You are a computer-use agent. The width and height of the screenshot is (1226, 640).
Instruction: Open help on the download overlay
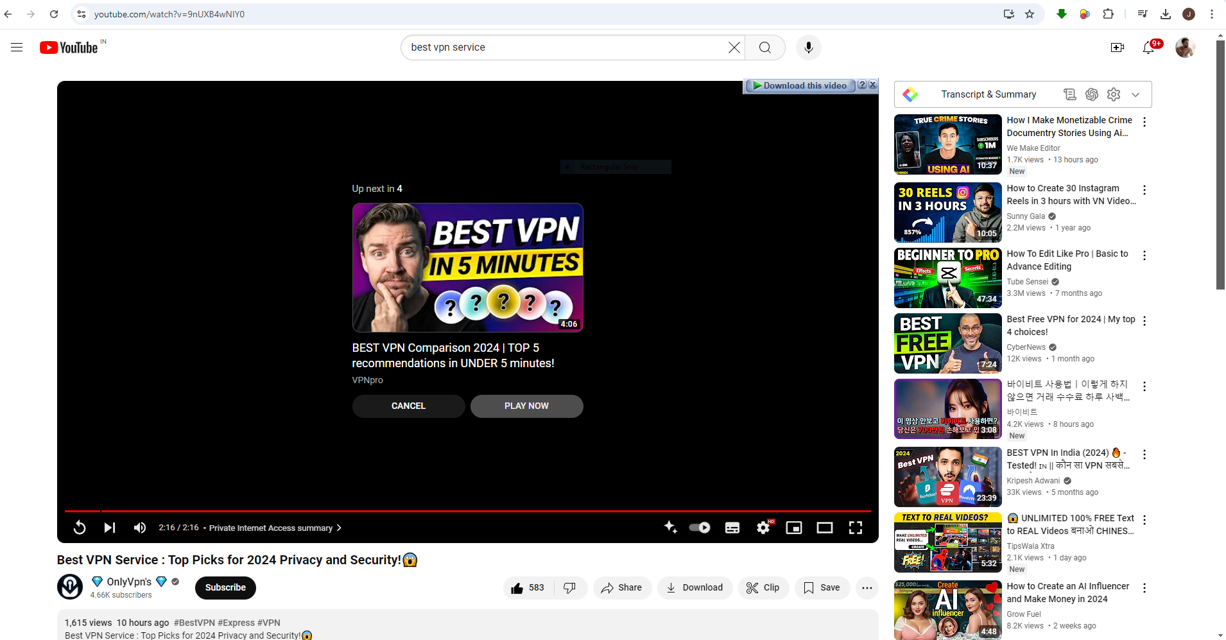click(x=862, y=85)
